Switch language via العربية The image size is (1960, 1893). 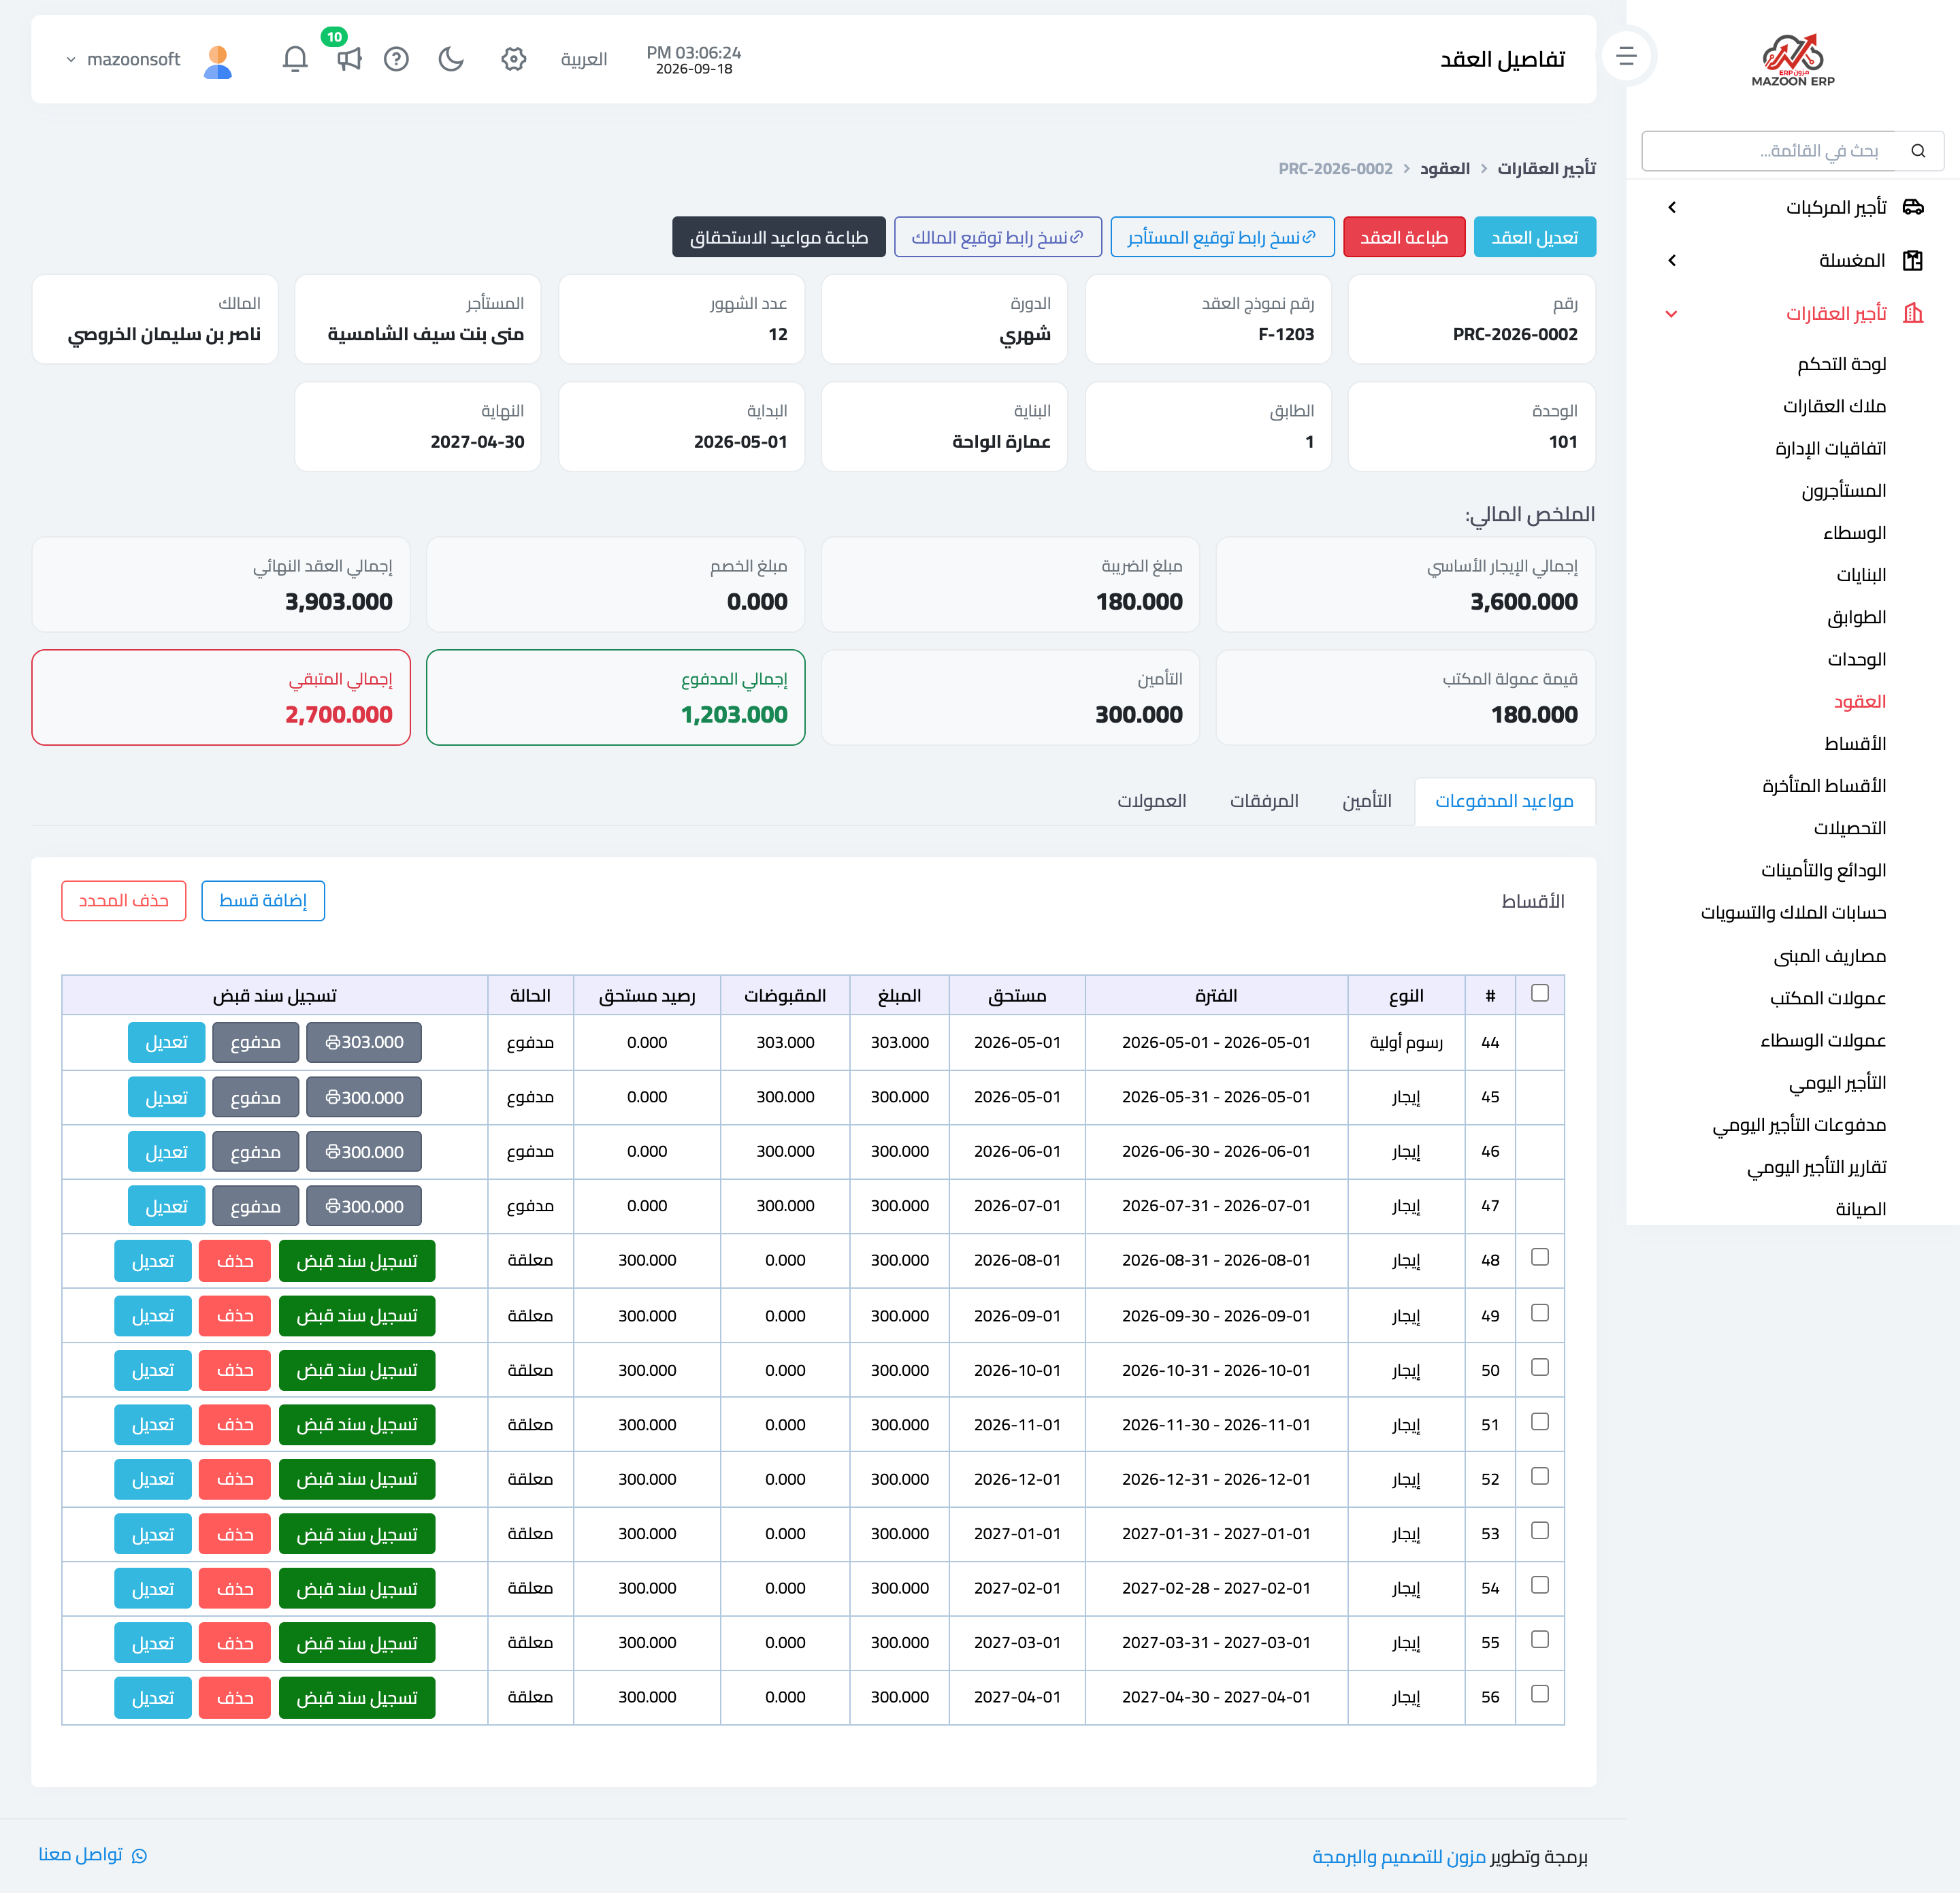coord(584,60)
